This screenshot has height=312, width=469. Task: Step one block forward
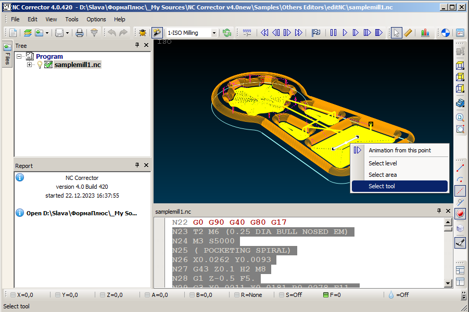(287, 33)
